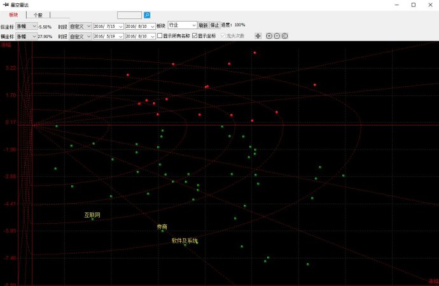Switch to the 板块 tab
The width and height of the screenshot is (439, 286).
(13, 15)
